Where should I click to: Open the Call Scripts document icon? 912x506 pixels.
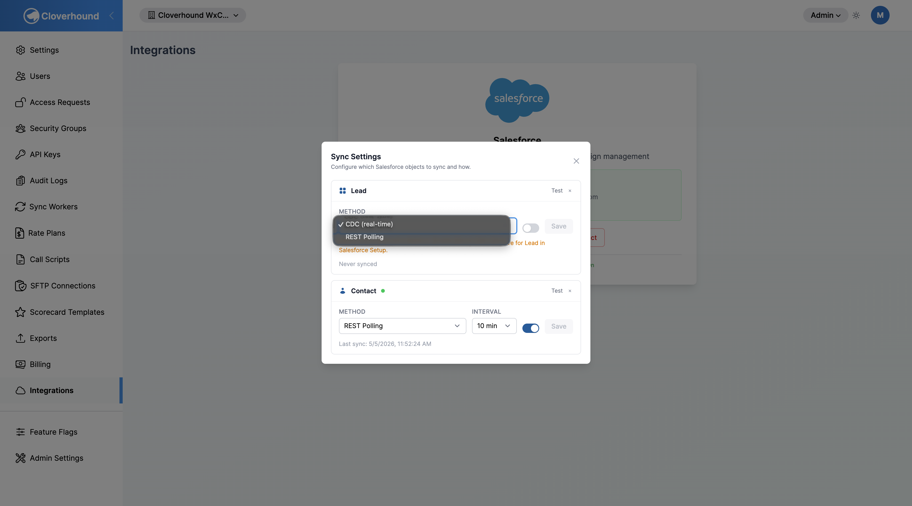coord(21,259)
